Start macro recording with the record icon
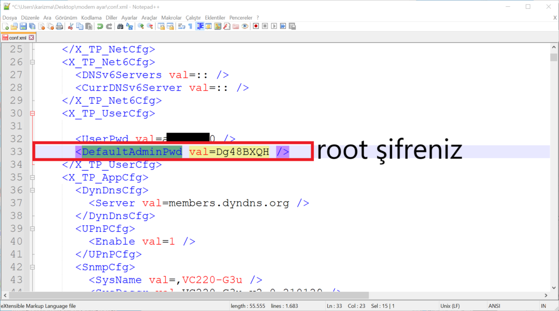This screenshot has width=559, height=311. click(256, 26)
